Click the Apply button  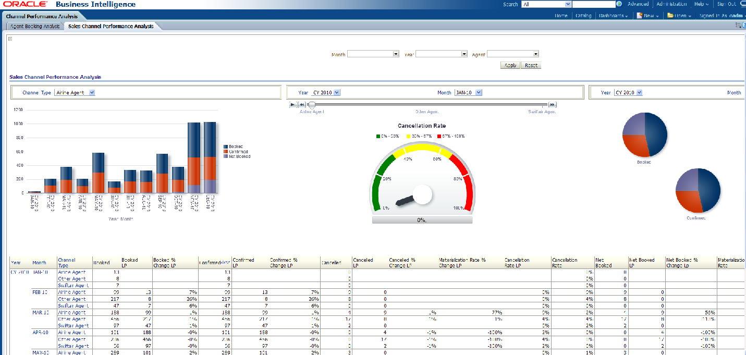tap(510, 66)
